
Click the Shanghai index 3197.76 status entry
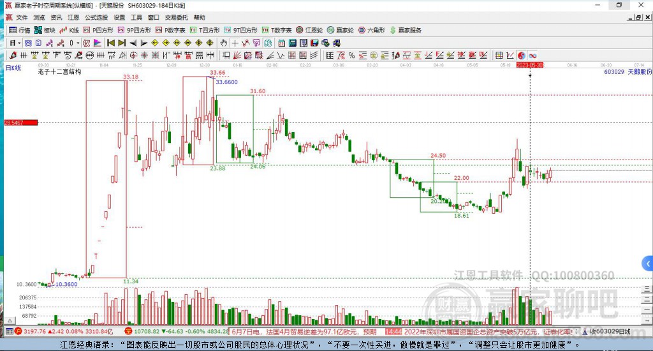(64, 331)
